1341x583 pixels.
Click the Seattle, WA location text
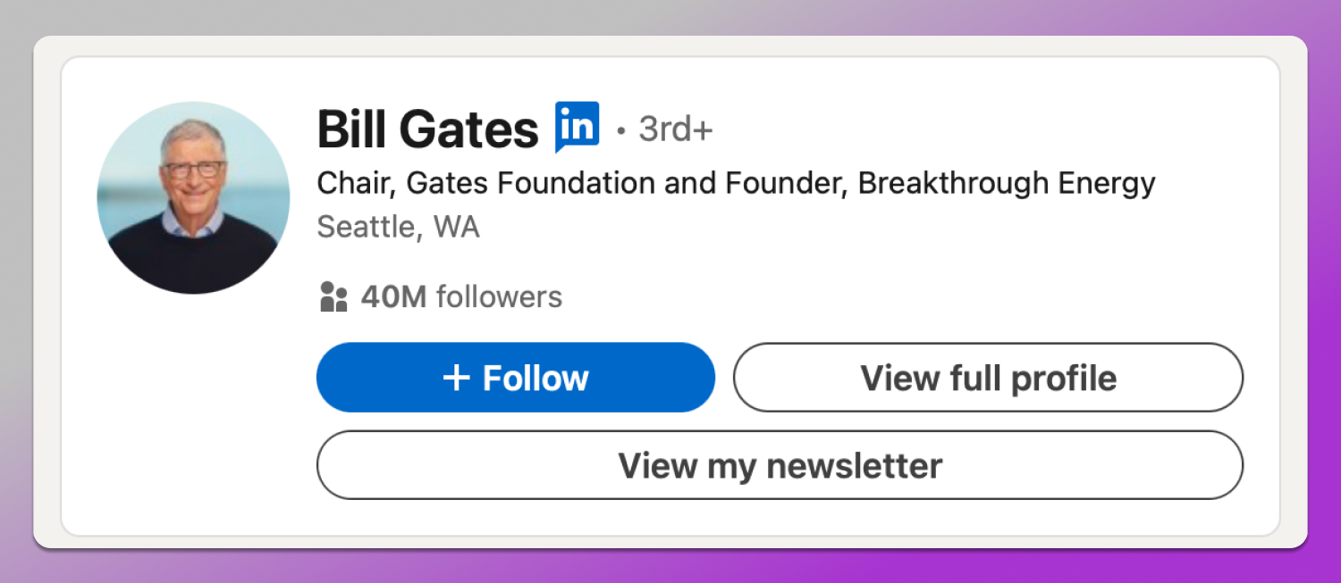click(x=397, y=227)
